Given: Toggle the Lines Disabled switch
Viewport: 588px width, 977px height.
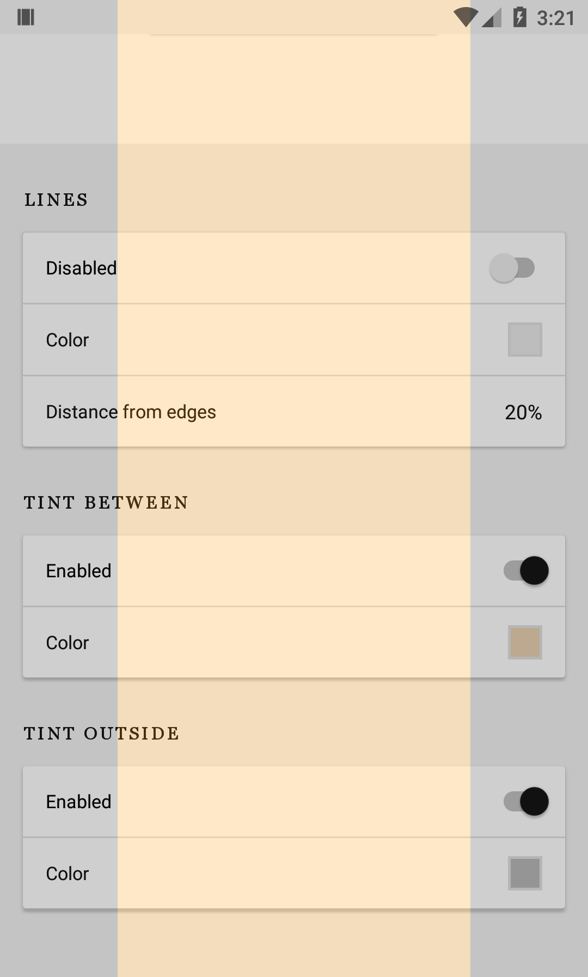Looking at the screenshot, I should pyautogui.click(x=512, y=268).
